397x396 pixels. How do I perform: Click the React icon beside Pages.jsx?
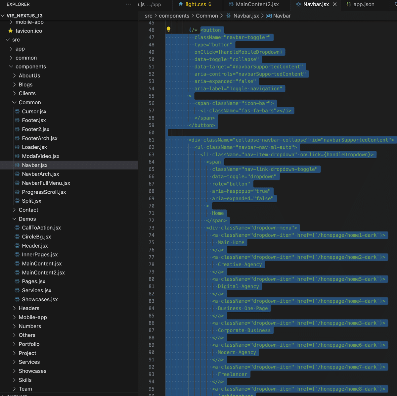17,281
